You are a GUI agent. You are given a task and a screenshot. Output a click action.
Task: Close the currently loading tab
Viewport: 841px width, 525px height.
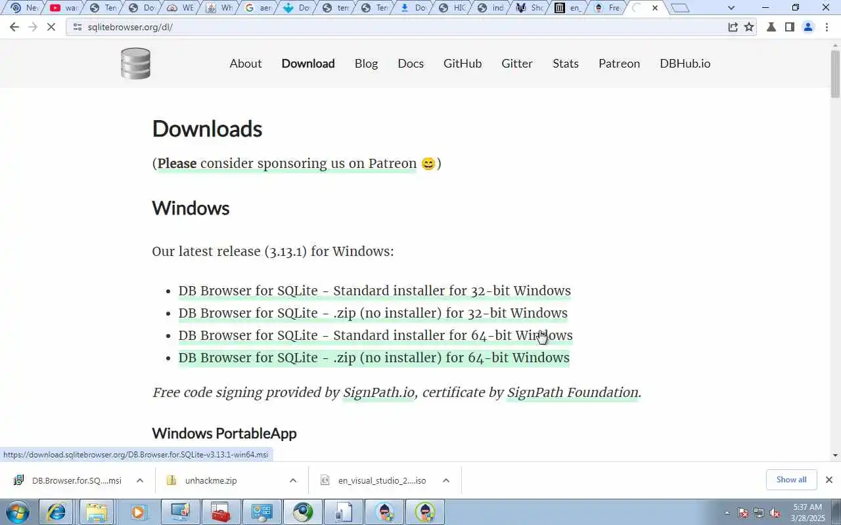(655, 8)
